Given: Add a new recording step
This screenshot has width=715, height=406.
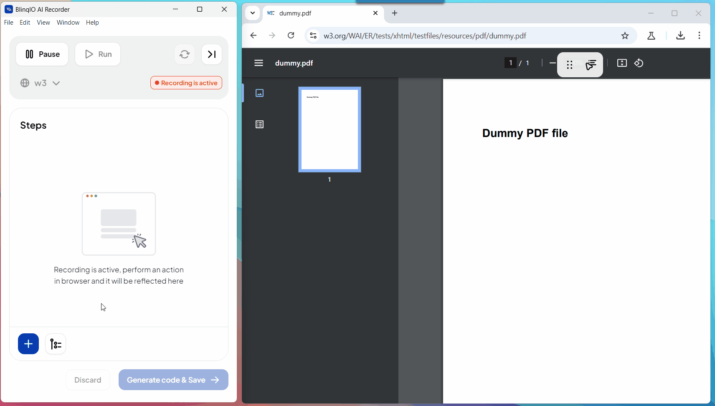Looking at the screenshot, I should 28,343.
